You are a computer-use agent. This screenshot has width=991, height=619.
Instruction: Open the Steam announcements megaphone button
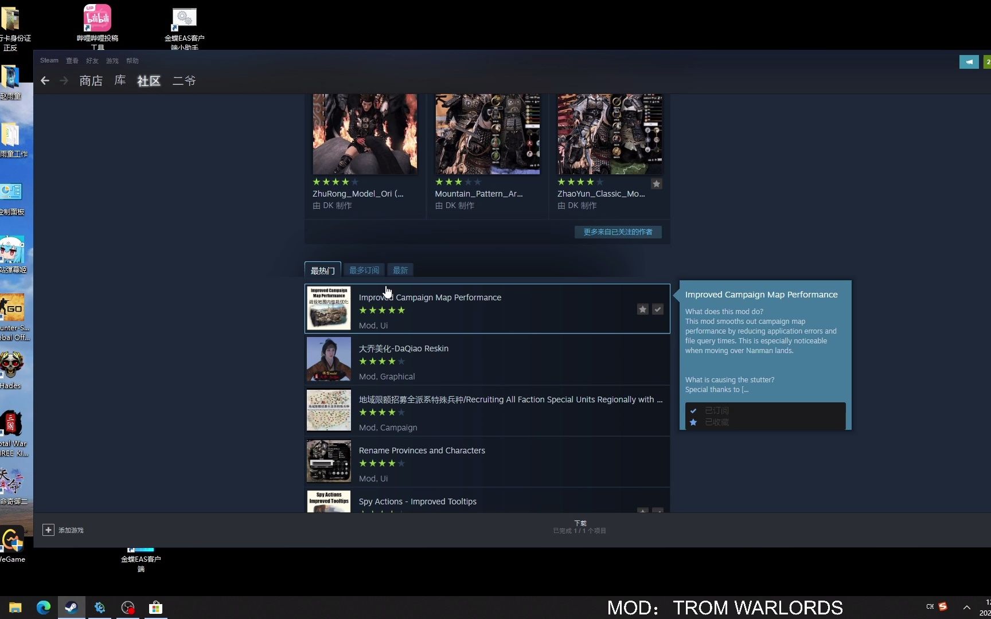(x=969, y=62)
